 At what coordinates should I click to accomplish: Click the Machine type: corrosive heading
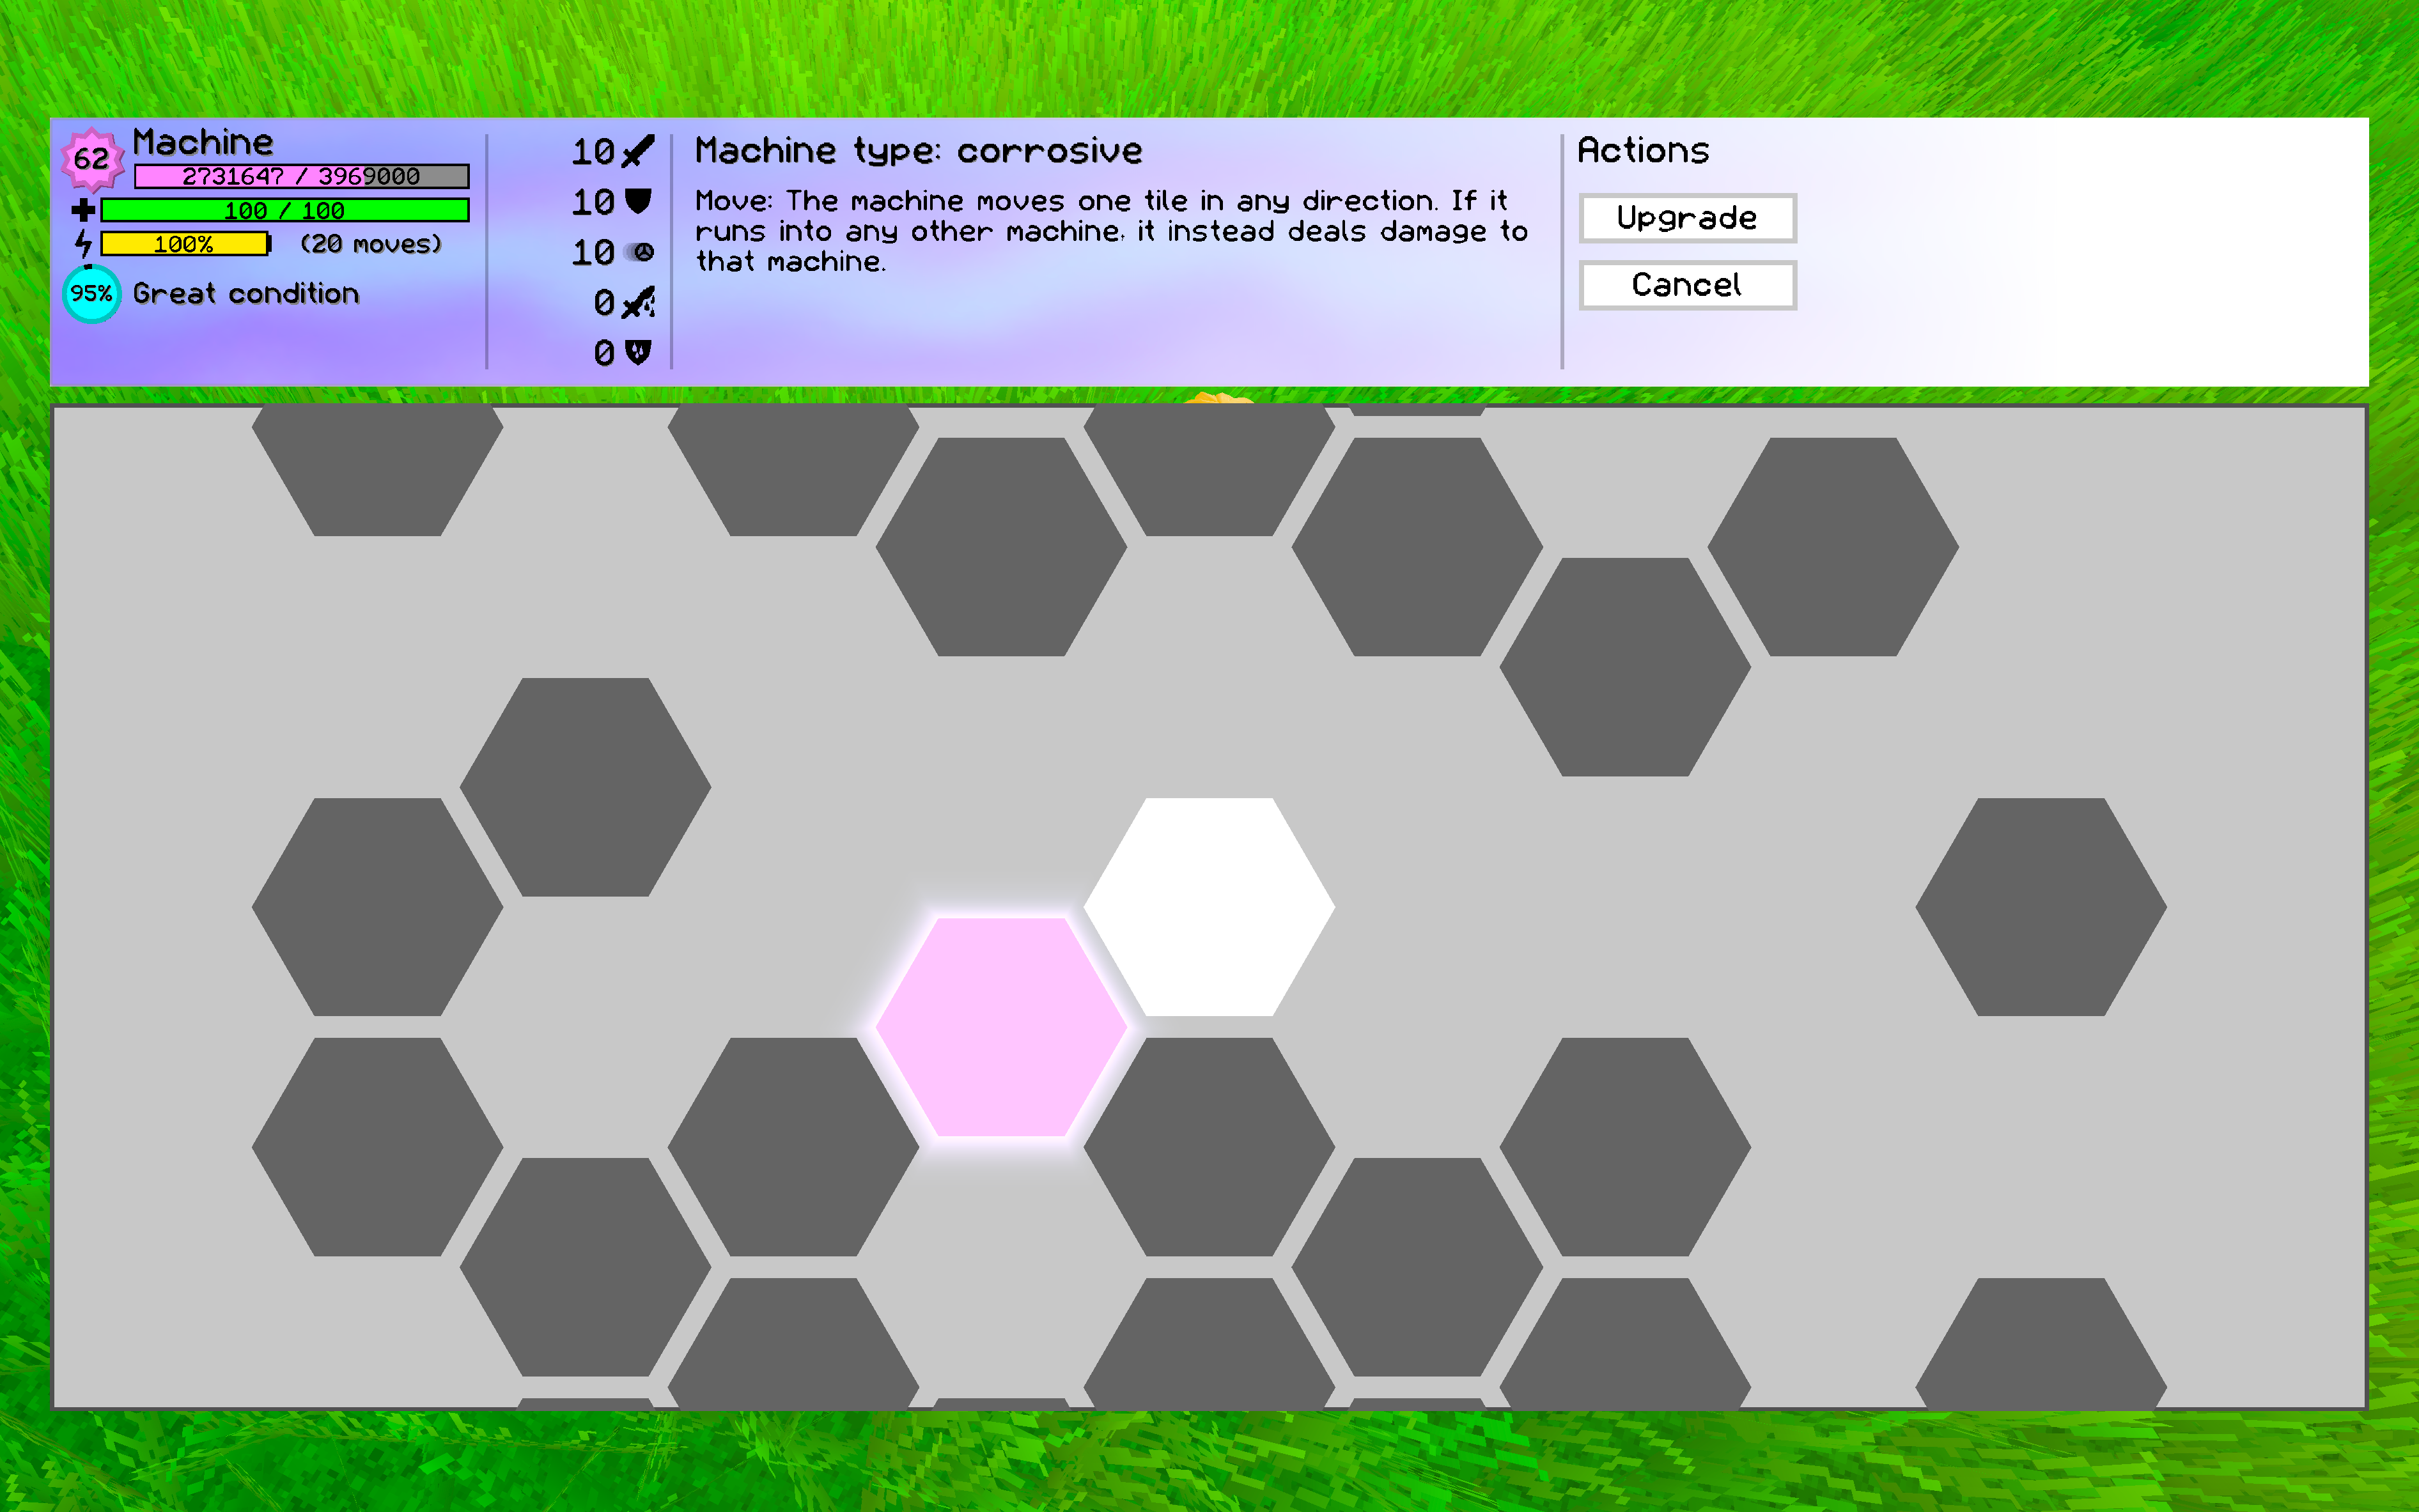pyautogui.click(x=919, y=151)
